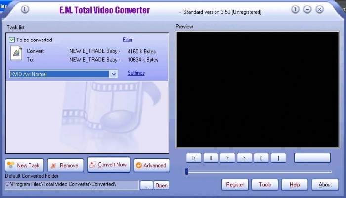The image size is (346, 198).
Task: Step backward with the left arrow button
Action: coord(227,158)
